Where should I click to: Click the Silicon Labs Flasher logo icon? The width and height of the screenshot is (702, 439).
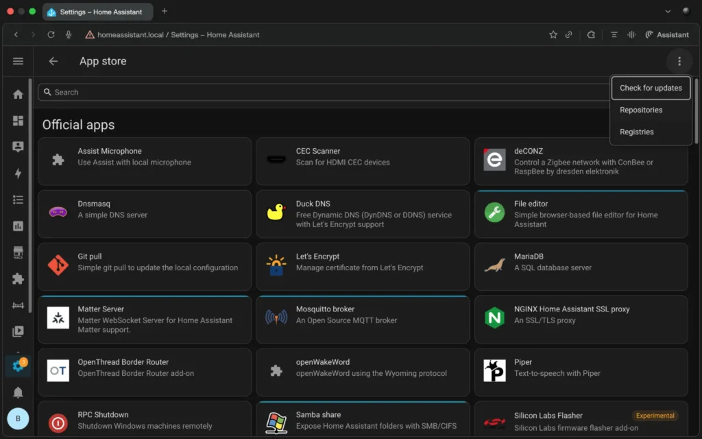click(x=495, y=423)
